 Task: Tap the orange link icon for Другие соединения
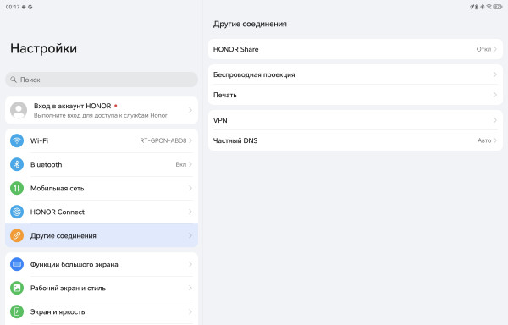coord(17,235)
